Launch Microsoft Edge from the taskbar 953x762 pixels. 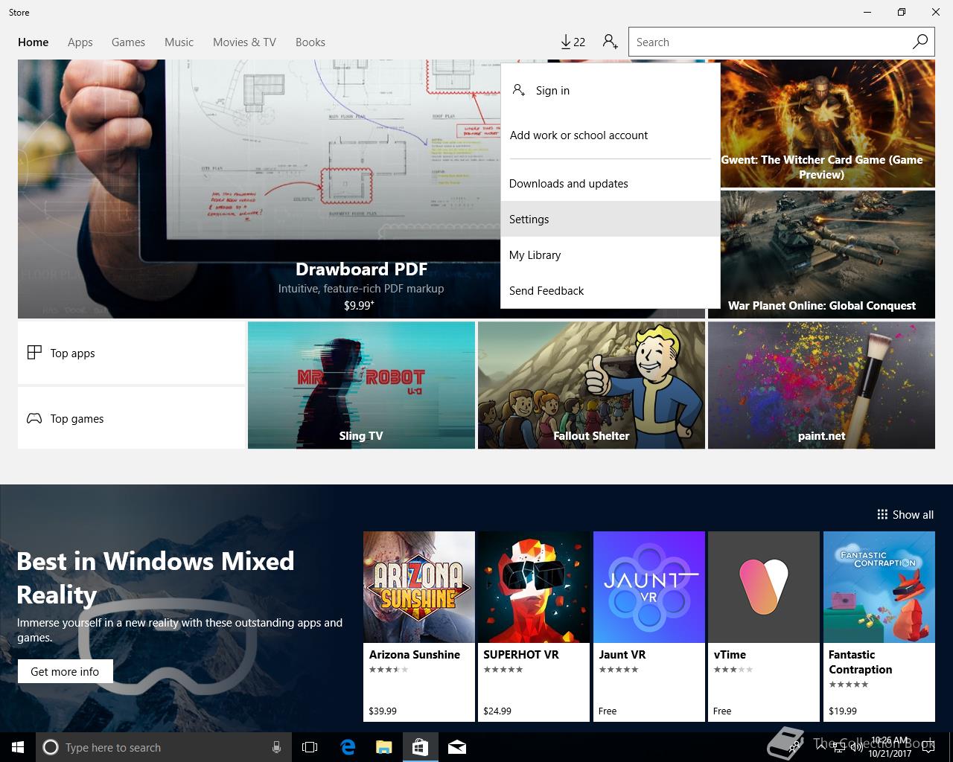348,747
